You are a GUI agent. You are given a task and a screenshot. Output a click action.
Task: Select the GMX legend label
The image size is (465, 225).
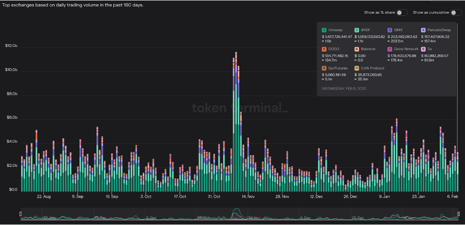coord(398,30)
